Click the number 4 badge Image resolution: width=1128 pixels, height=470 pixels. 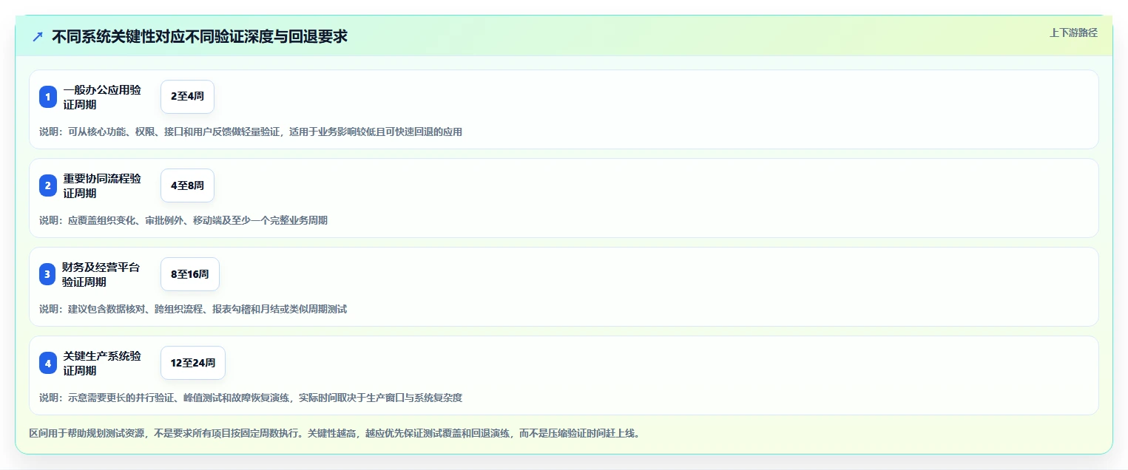48,363
